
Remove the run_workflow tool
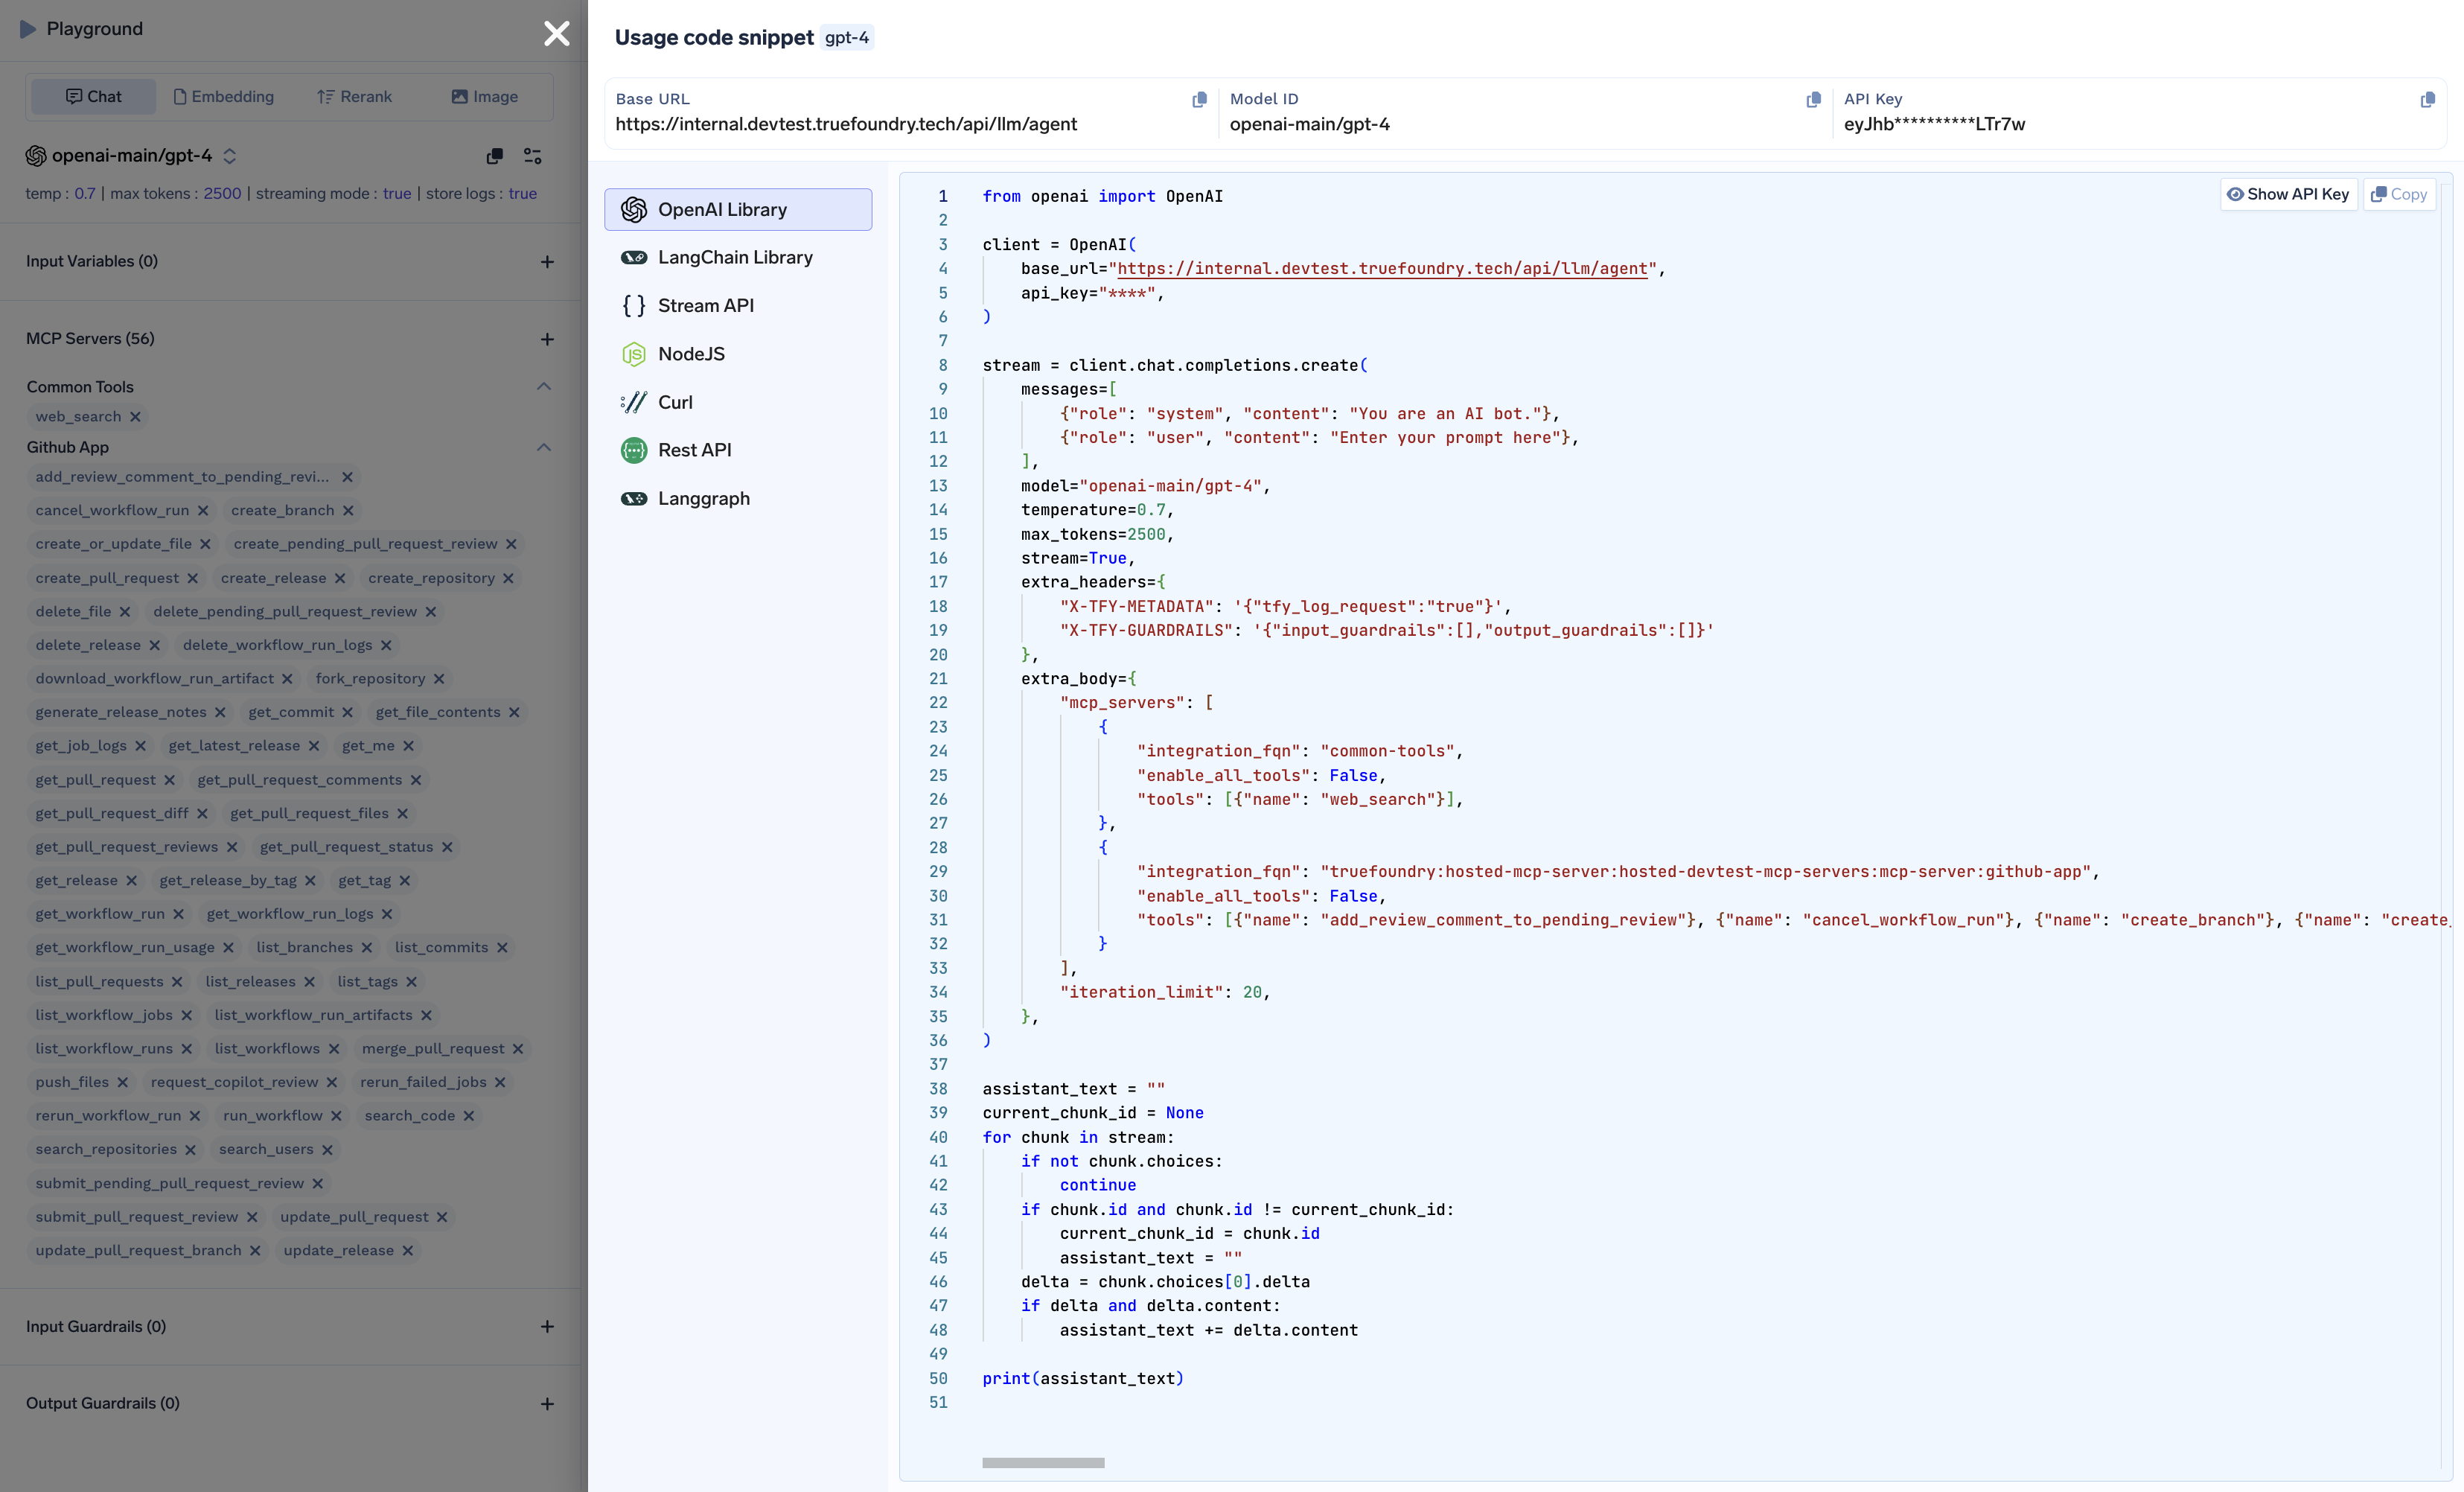tap(336, 1115)
